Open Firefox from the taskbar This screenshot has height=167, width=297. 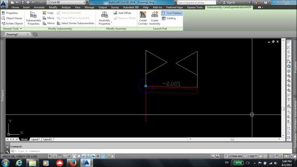[73, 163]
